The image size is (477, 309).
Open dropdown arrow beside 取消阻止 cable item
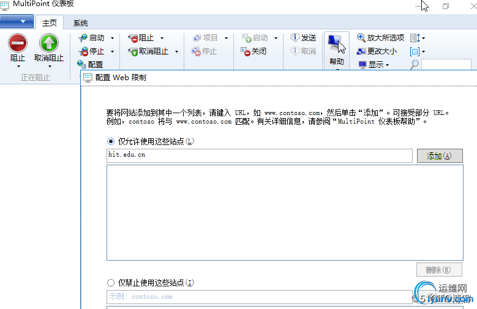point(176,51)
